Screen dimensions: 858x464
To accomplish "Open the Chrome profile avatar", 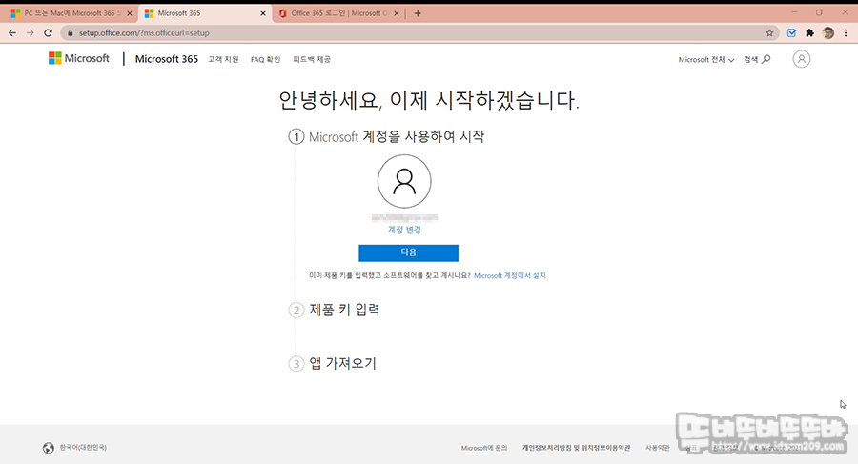I will point(827,32).
